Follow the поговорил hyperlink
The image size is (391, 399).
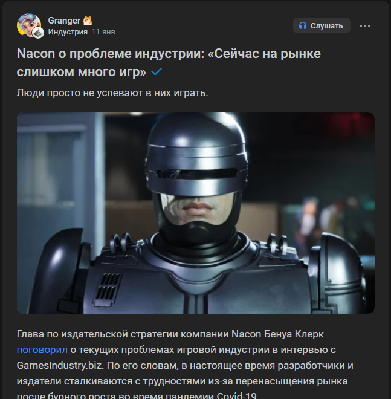click(x=42, y=350)
